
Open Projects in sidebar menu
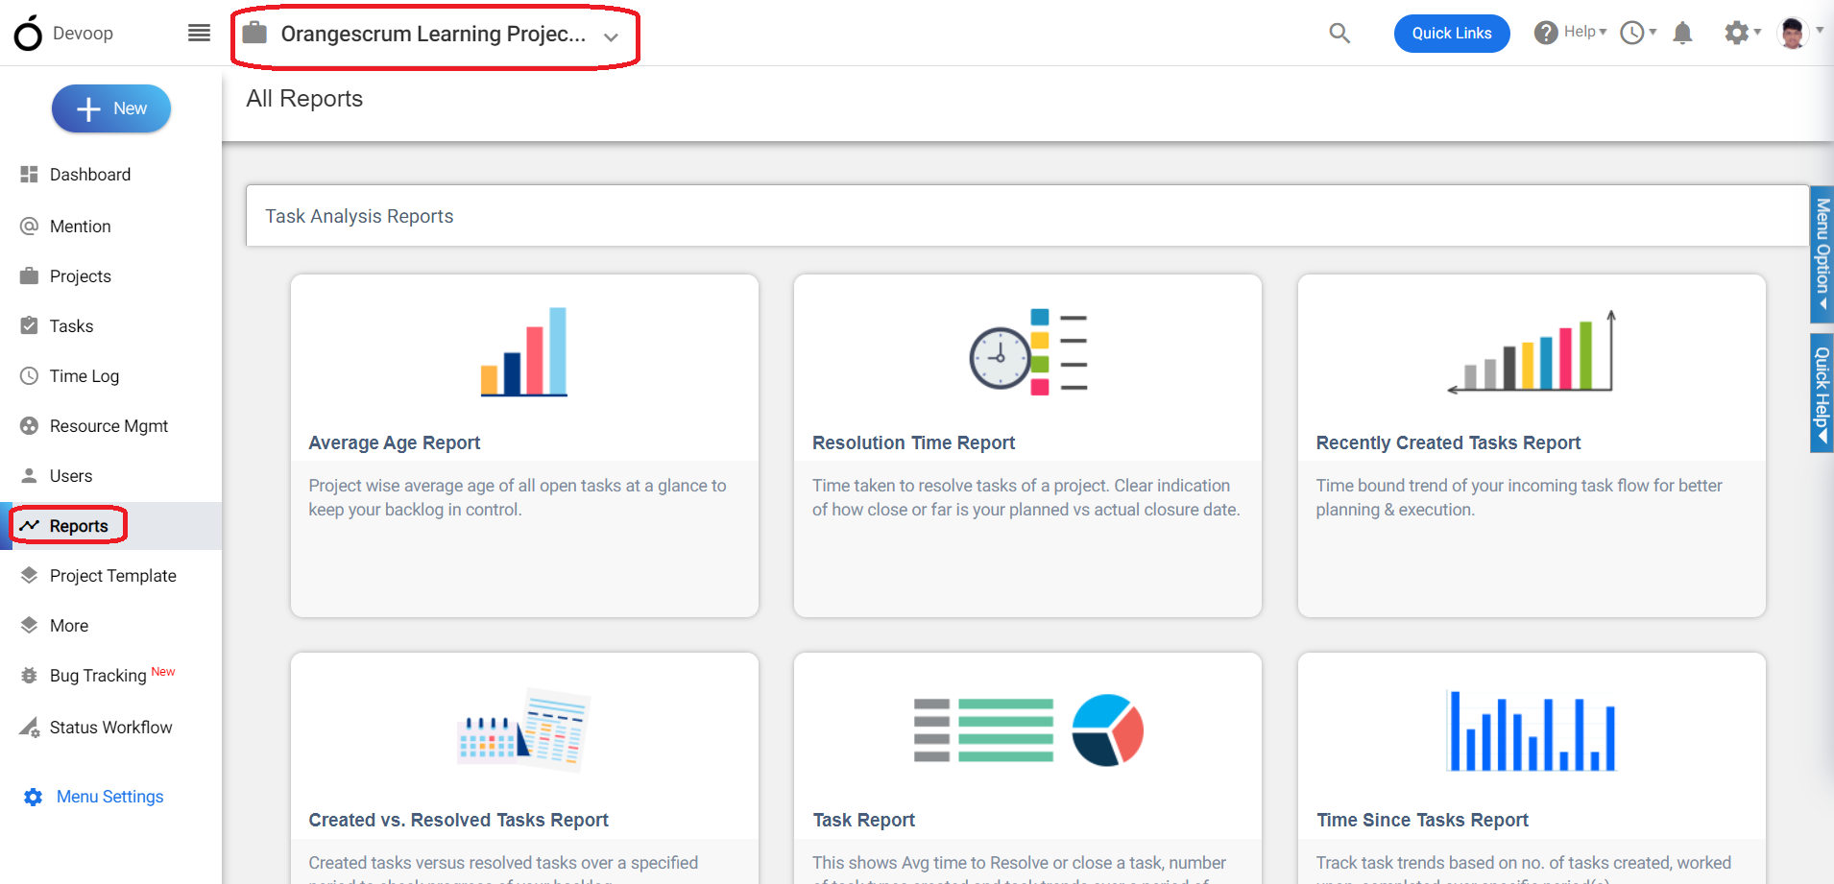point(81,276)
